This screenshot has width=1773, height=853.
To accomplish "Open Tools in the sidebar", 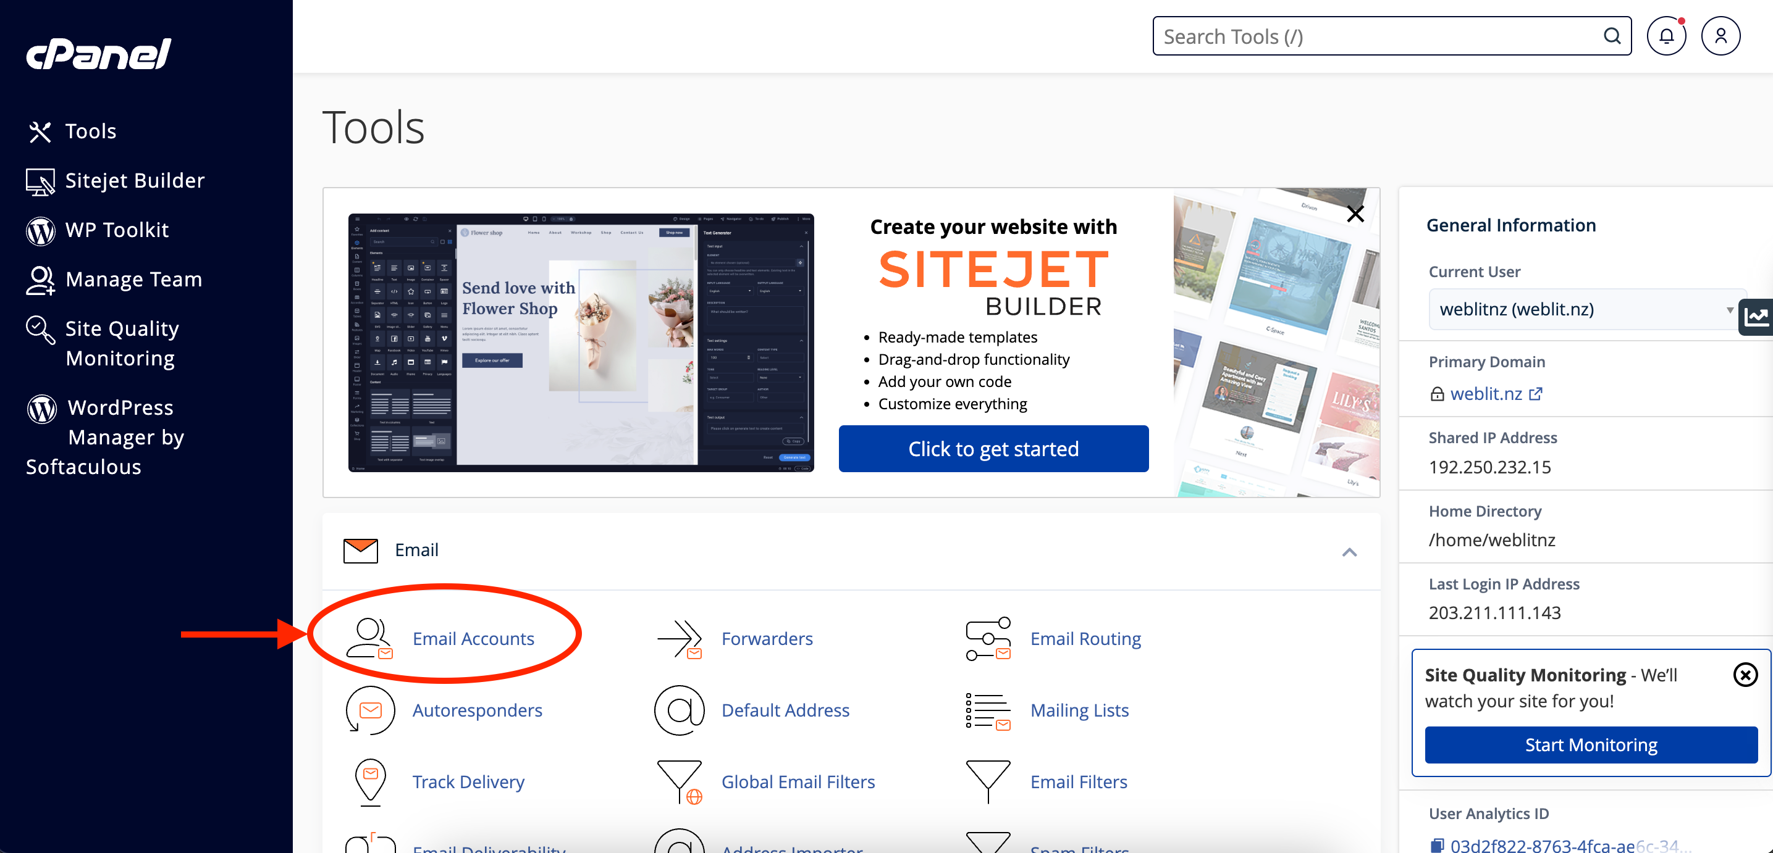I will coord(90,131).
